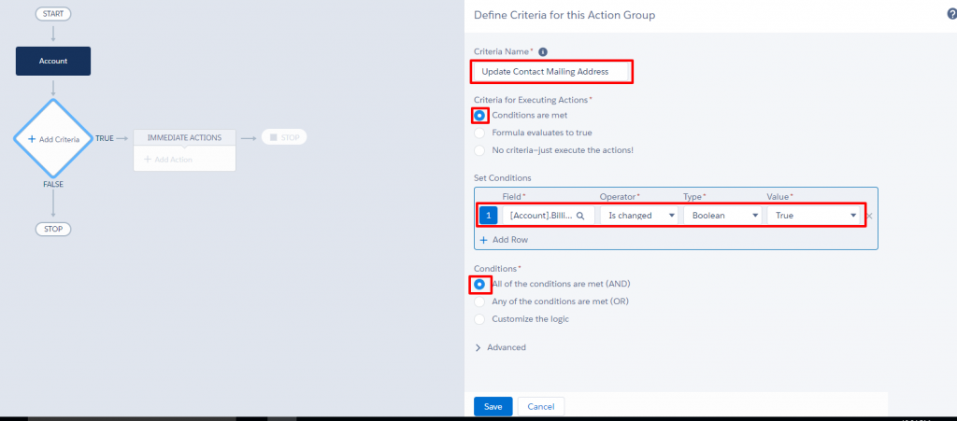Click the Criteria Name info icon
The width and height of the screenshot is (957, 421).
pyautogui.click(x=543, y=51)
